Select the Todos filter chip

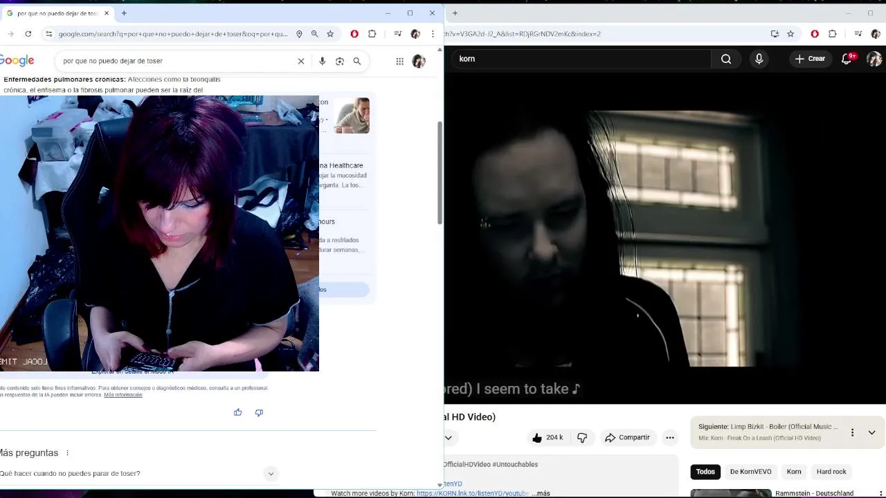coord(705,472)
